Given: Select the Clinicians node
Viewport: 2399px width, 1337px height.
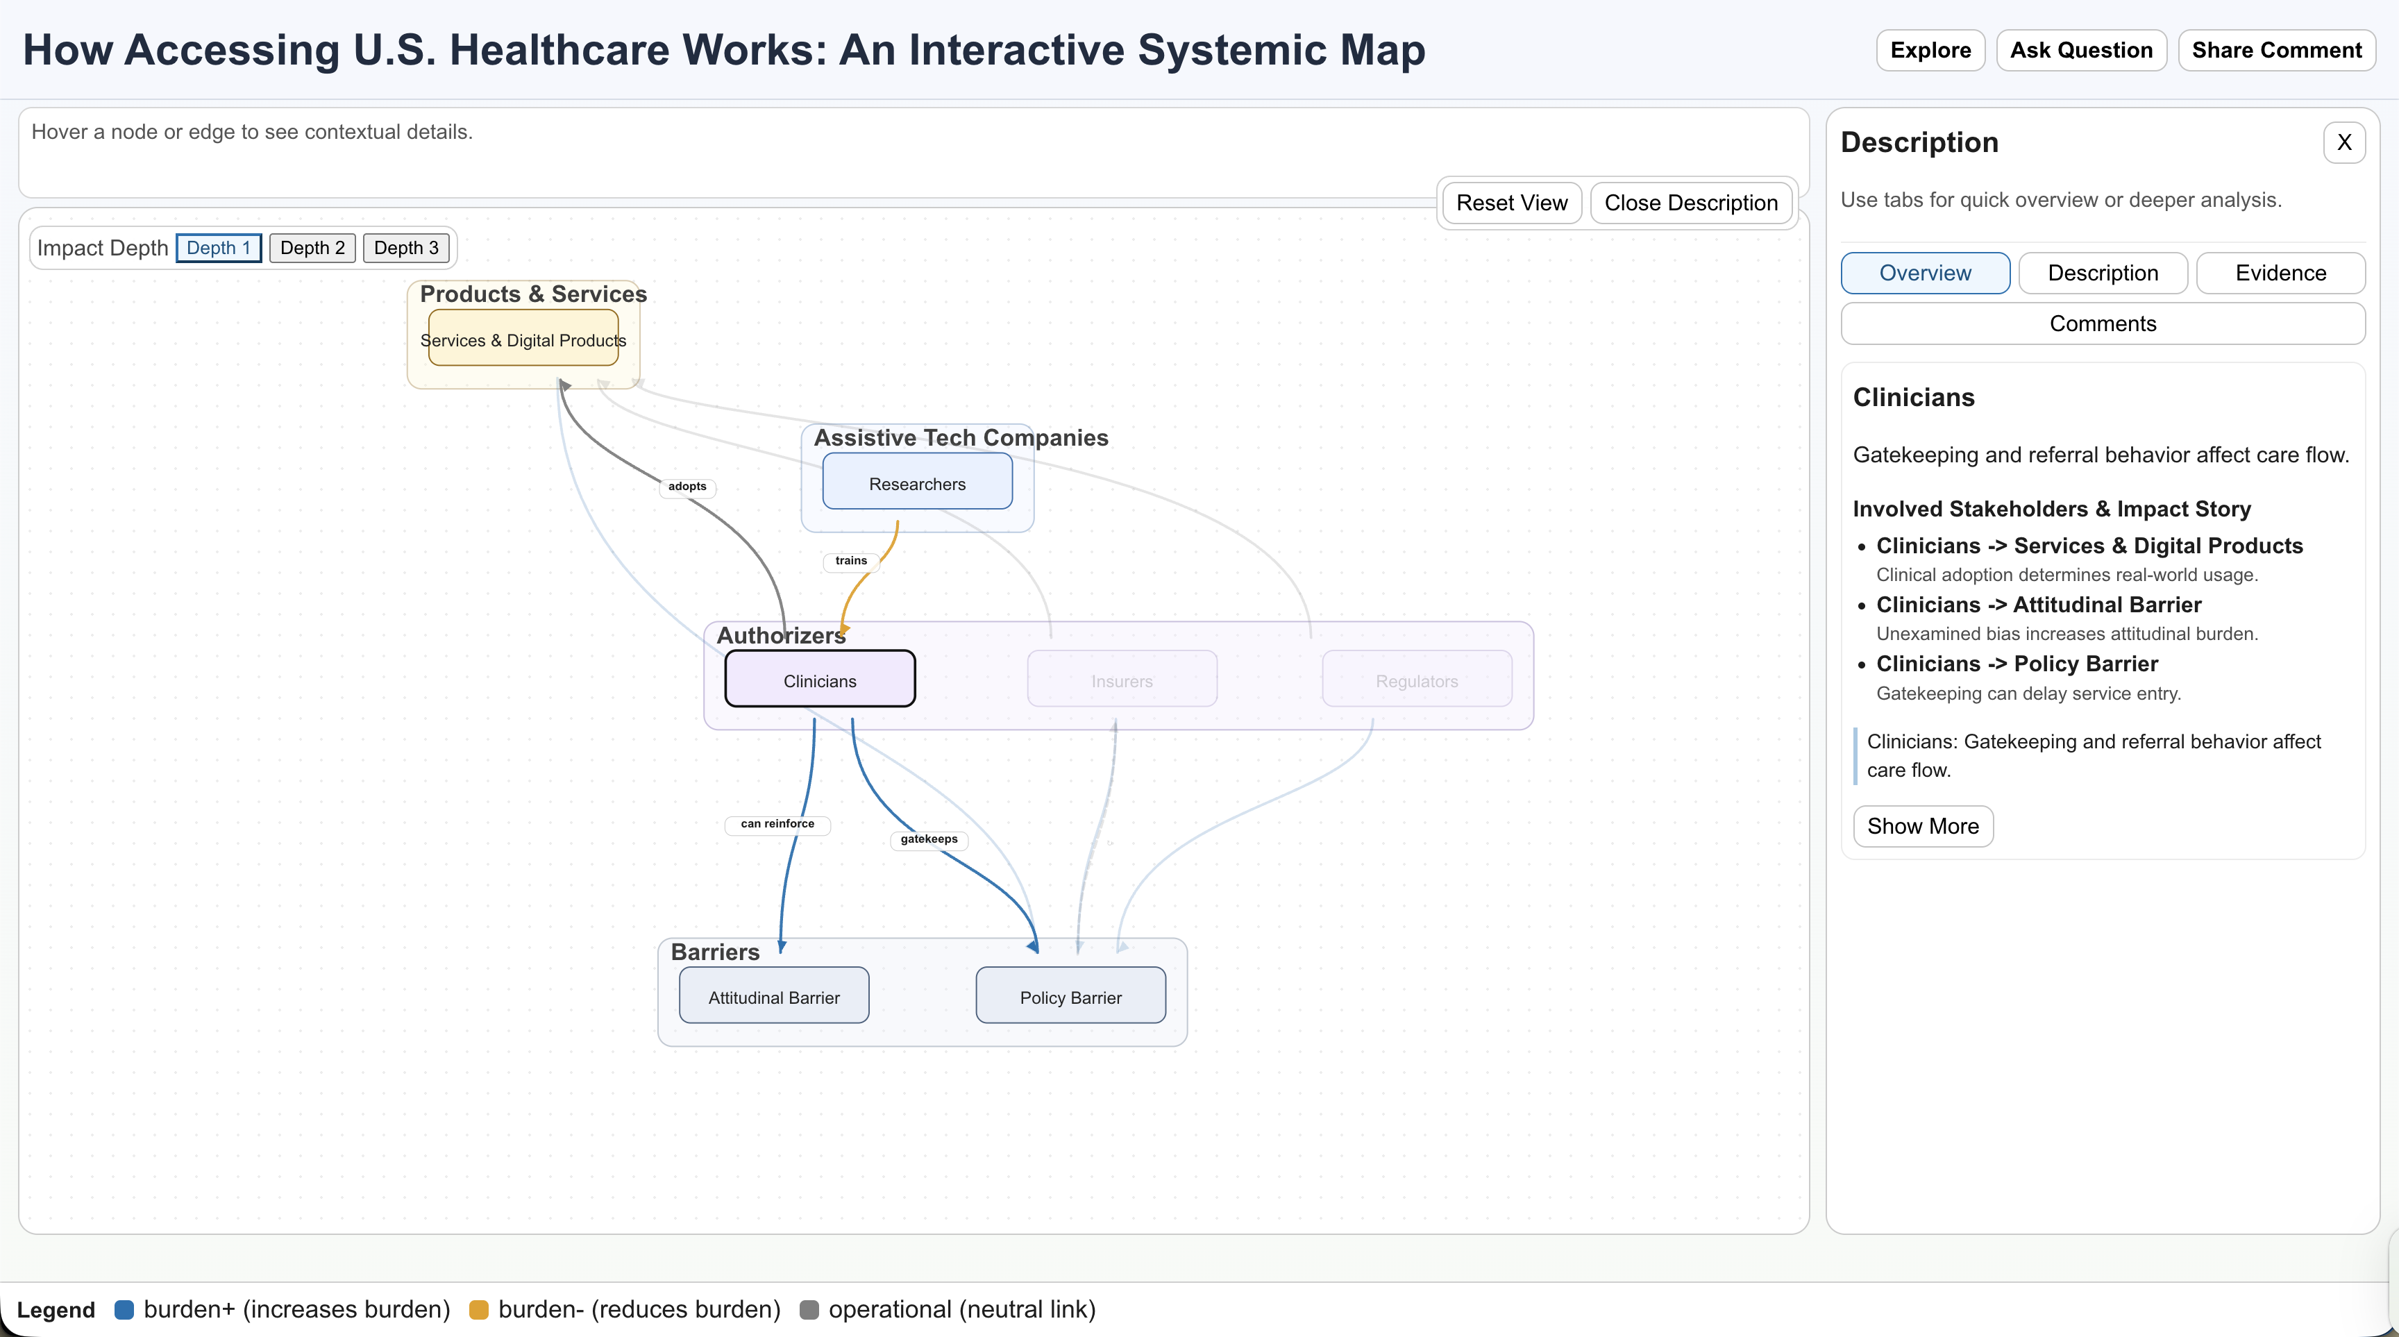Looking at the screenshot, I should 820,679.
